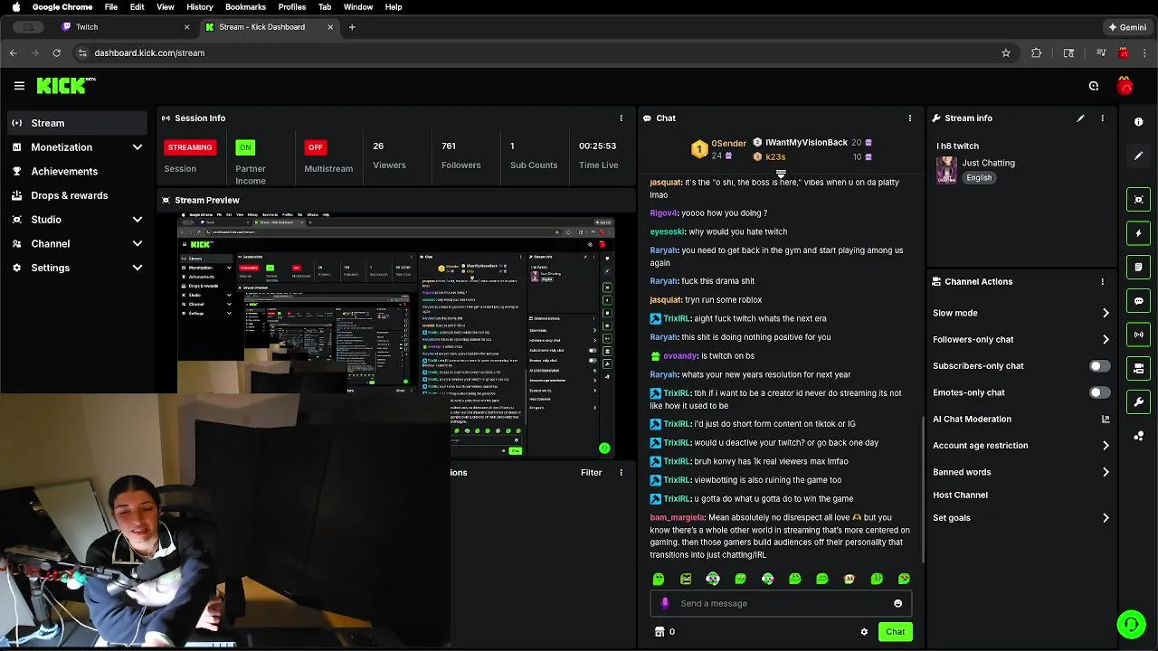
Task: Toggle the chat bubble widget icon in right toolbar
Action: (1138, 300)
